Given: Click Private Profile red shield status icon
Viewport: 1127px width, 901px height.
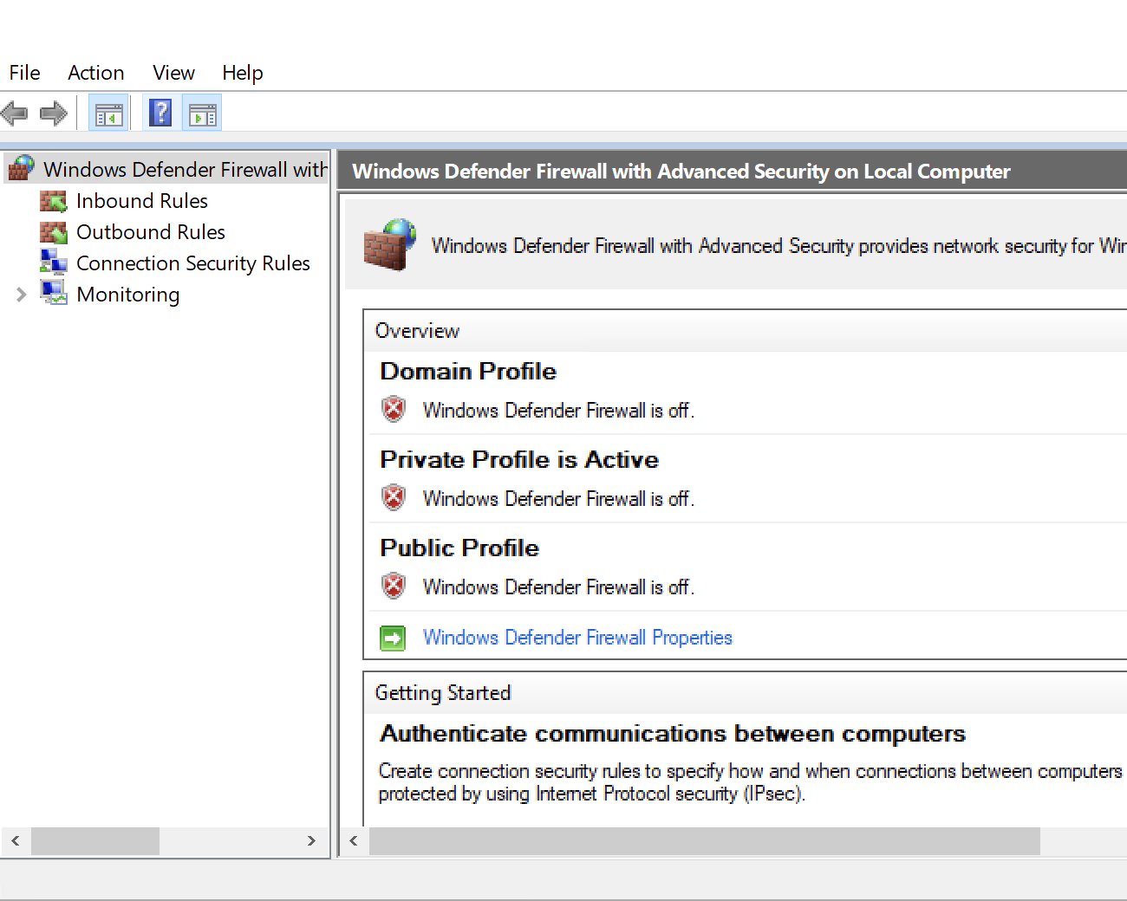Looking at the screenshot, I should tap(394, 497).
